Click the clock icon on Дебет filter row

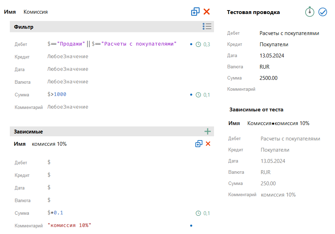tap(198, 44)
